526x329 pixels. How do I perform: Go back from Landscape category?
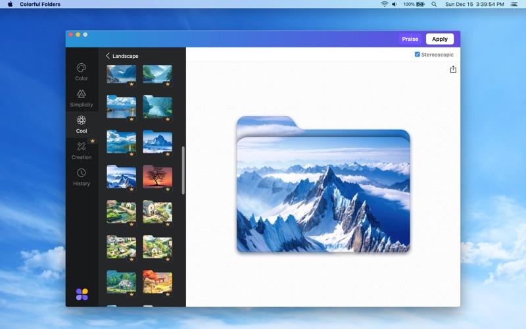[108, 56]
